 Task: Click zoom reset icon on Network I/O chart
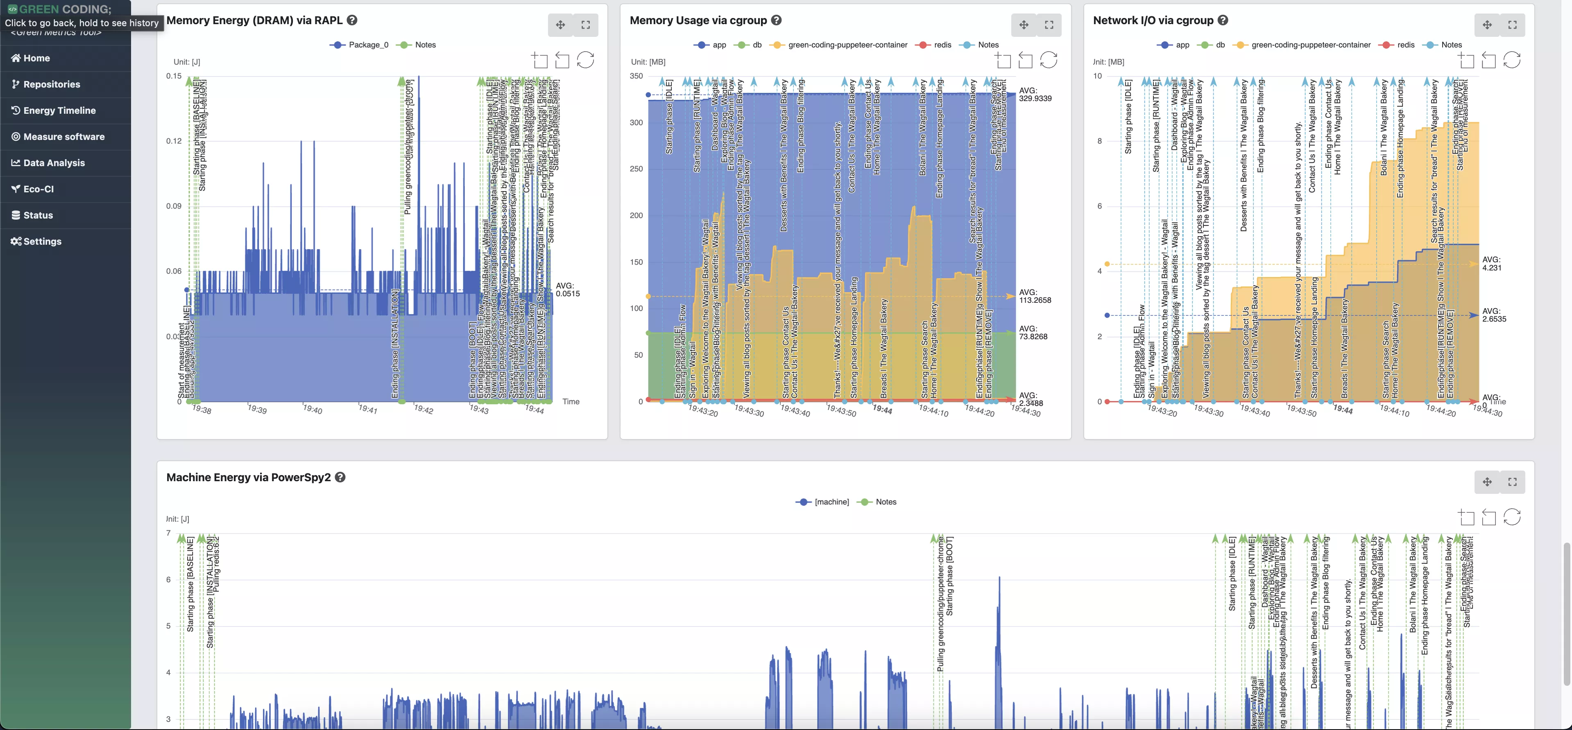[x=1489, y=60]
